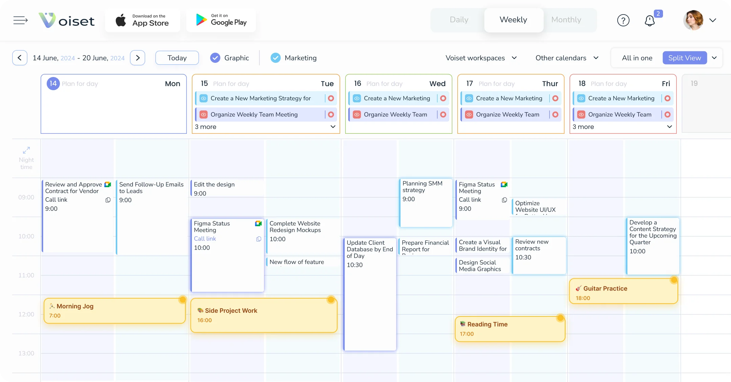
Task: Click orange dot on Guitar Practice event
Action: tap(674, 280)
